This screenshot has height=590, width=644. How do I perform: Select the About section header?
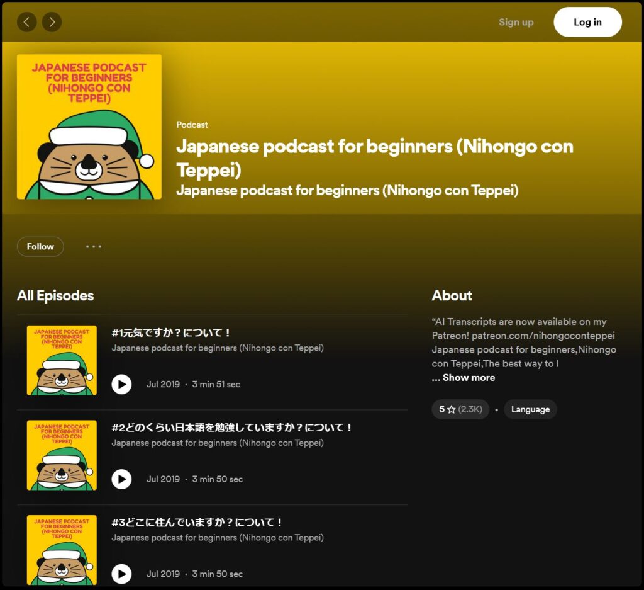[452, 295]
